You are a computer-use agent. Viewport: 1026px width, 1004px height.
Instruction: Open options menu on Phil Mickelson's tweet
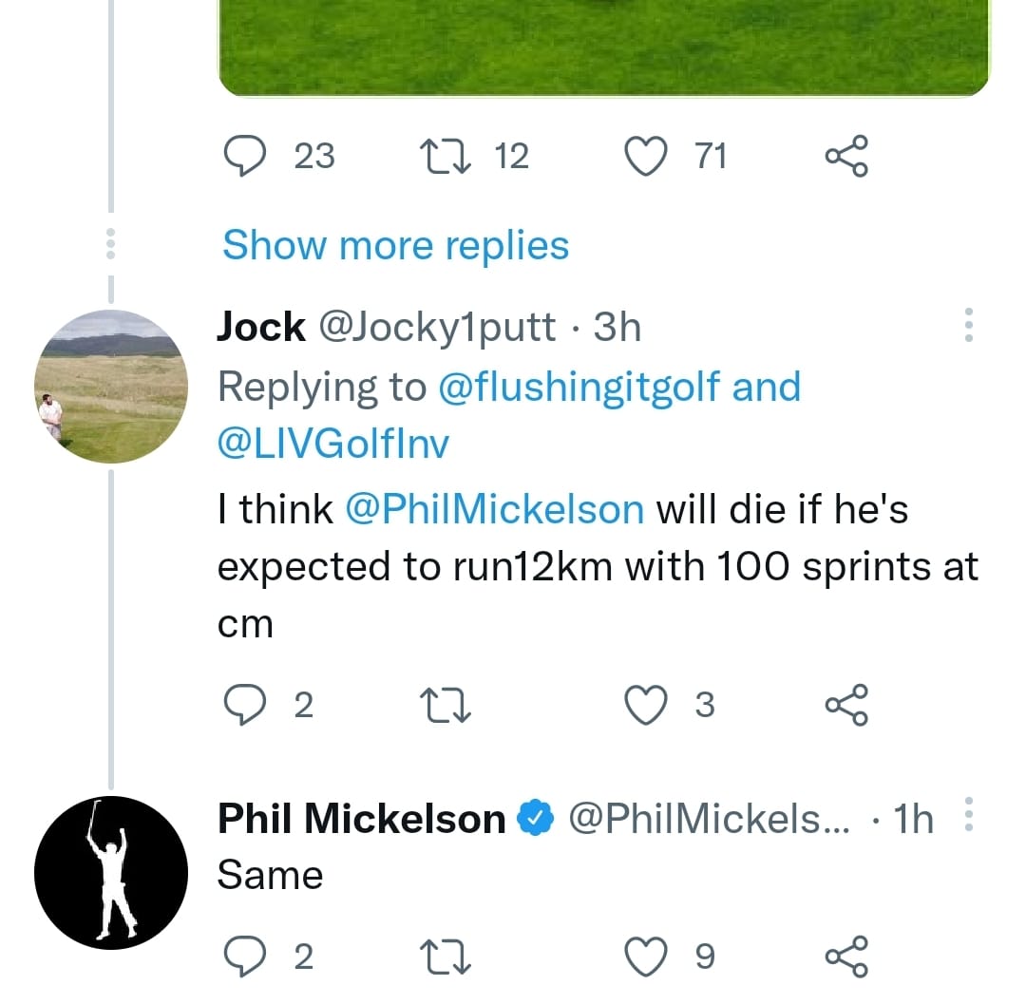(969, 812)
